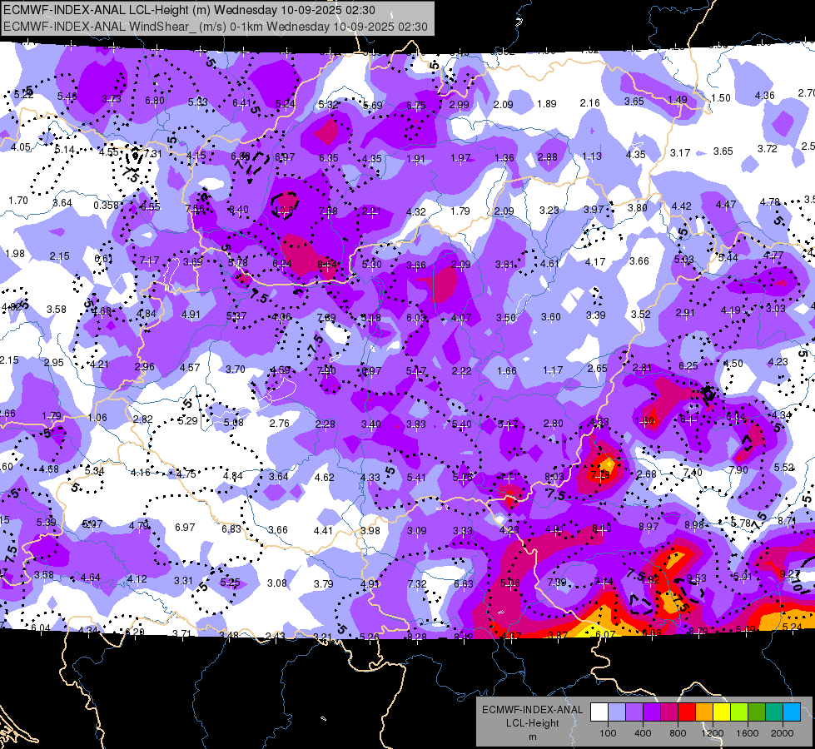Click the 9.27 map value
The height and width of the screenshot is (749, 815).
[790, 574]
